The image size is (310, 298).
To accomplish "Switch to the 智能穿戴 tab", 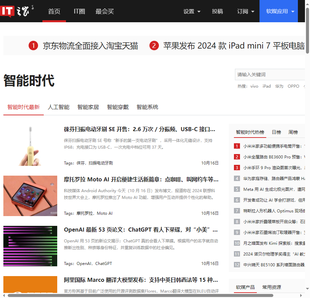I will 118,107.
